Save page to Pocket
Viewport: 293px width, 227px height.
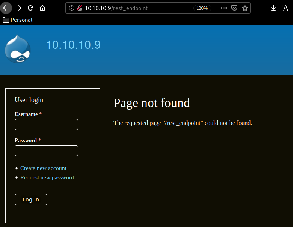pyautogui.click(x=234, y=8)
